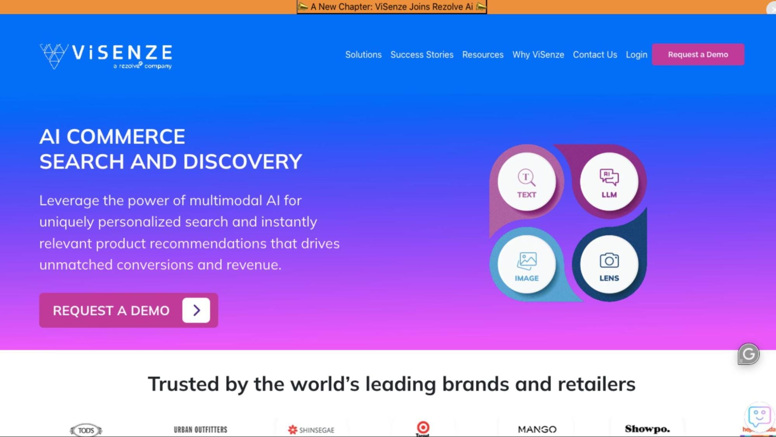Select the IMAGE search circle icon

[x=526, y=265]
